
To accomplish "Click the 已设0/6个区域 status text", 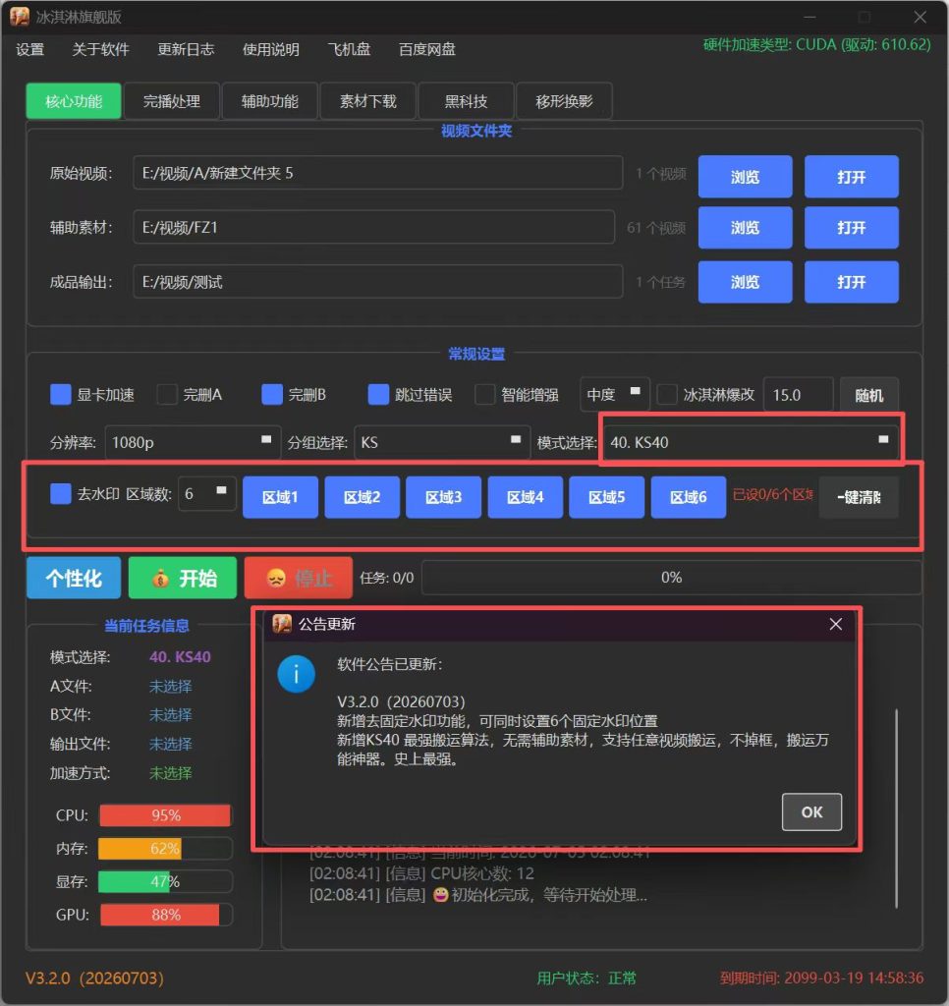I will [x=773, y=495].
